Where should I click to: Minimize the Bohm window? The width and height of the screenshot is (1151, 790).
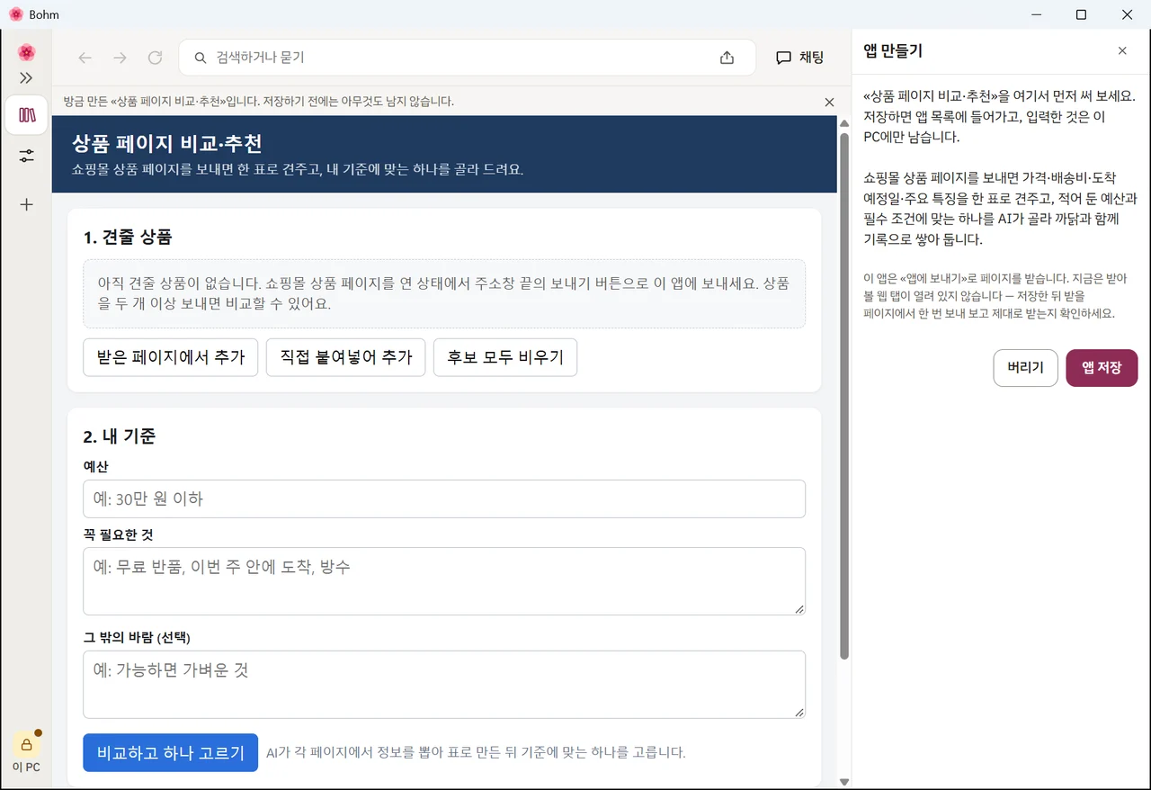click(1036, 14)
